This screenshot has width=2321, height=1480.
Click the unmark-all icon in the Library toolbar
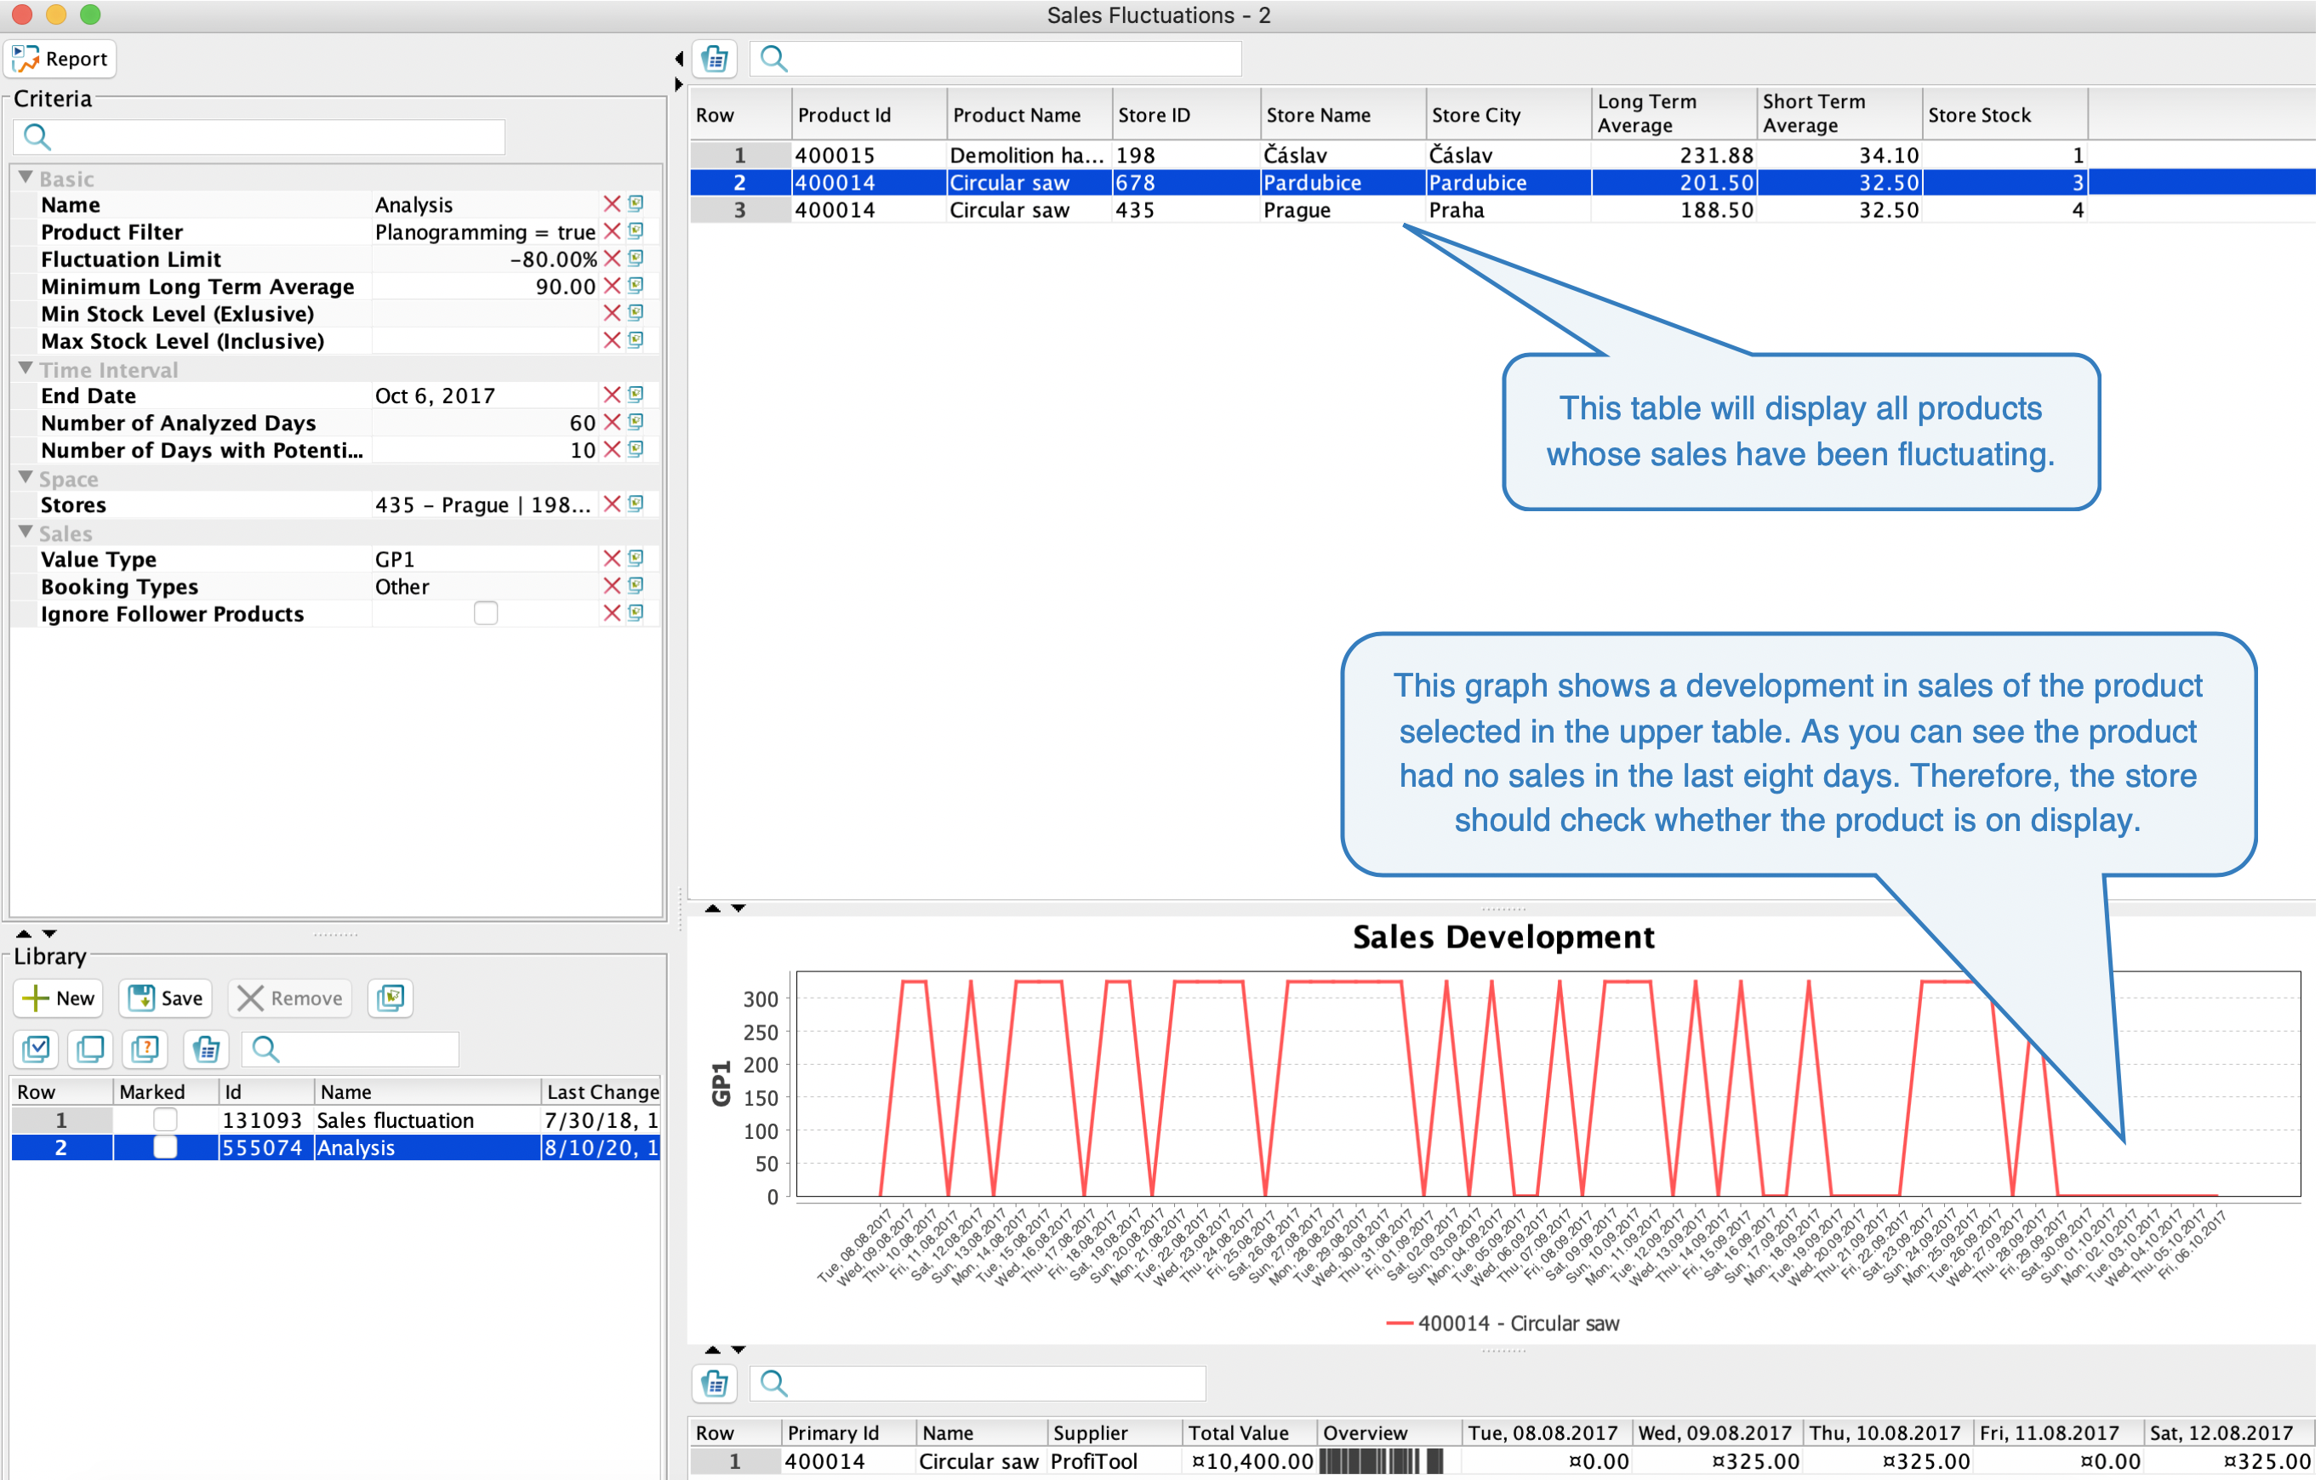click(x=90, y=1048)
